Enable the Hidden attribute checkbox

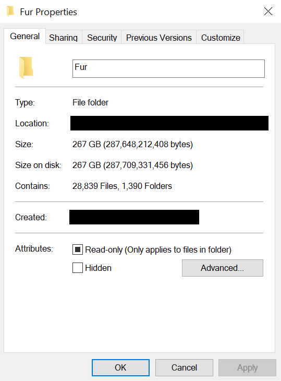(x=78, y=268)
